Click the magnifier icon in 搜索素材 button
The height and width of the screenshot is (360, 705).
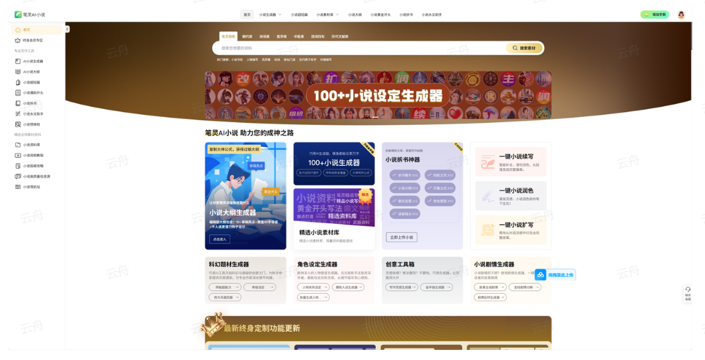tap(515, 48)
